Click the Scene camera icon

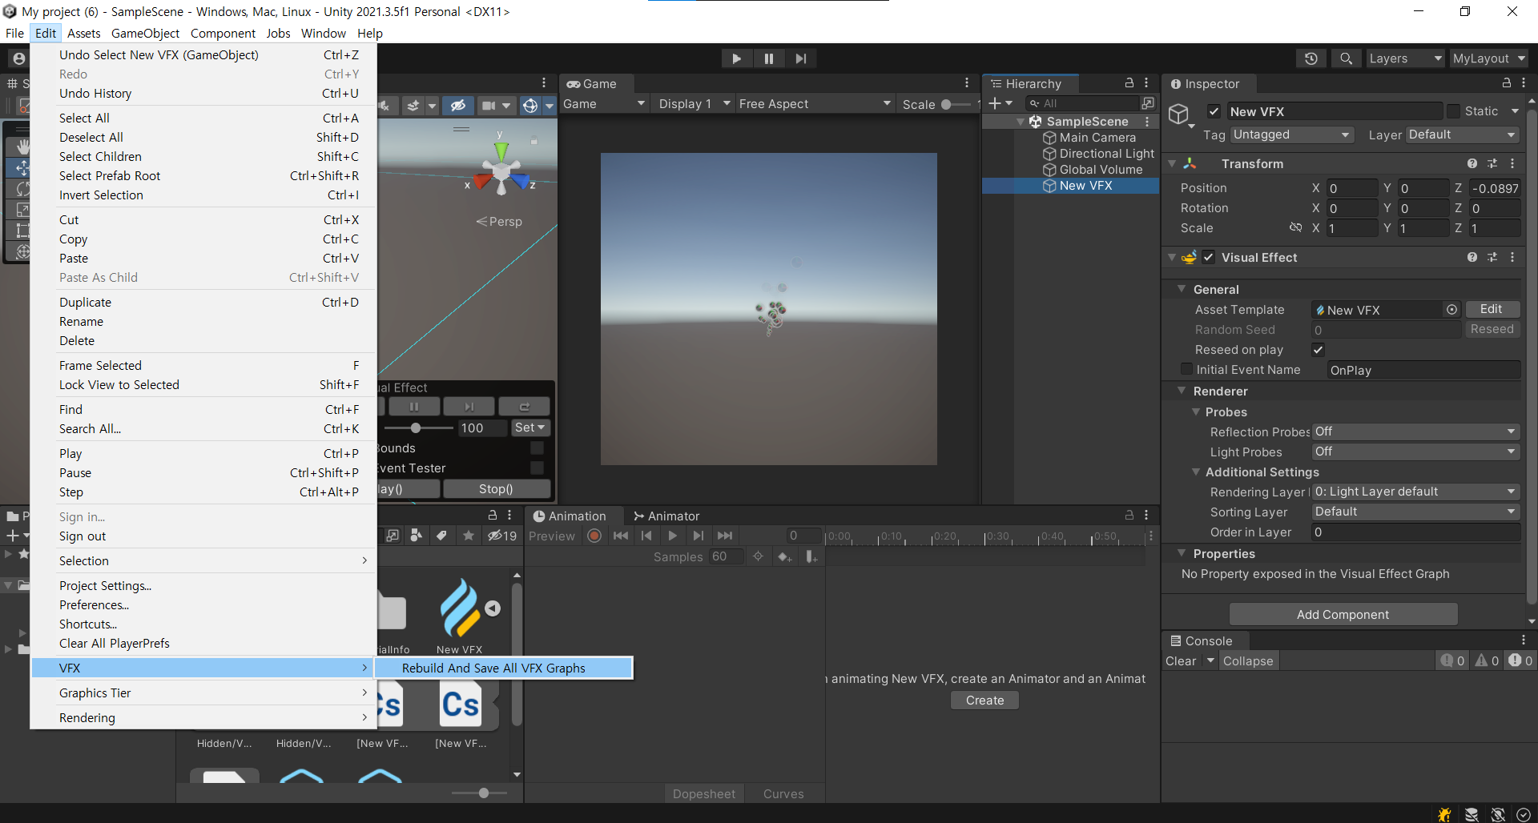pos(489,105)
